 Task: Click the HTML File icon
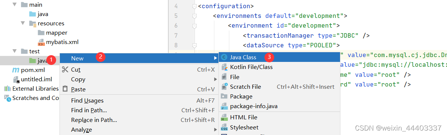(224, 117)
